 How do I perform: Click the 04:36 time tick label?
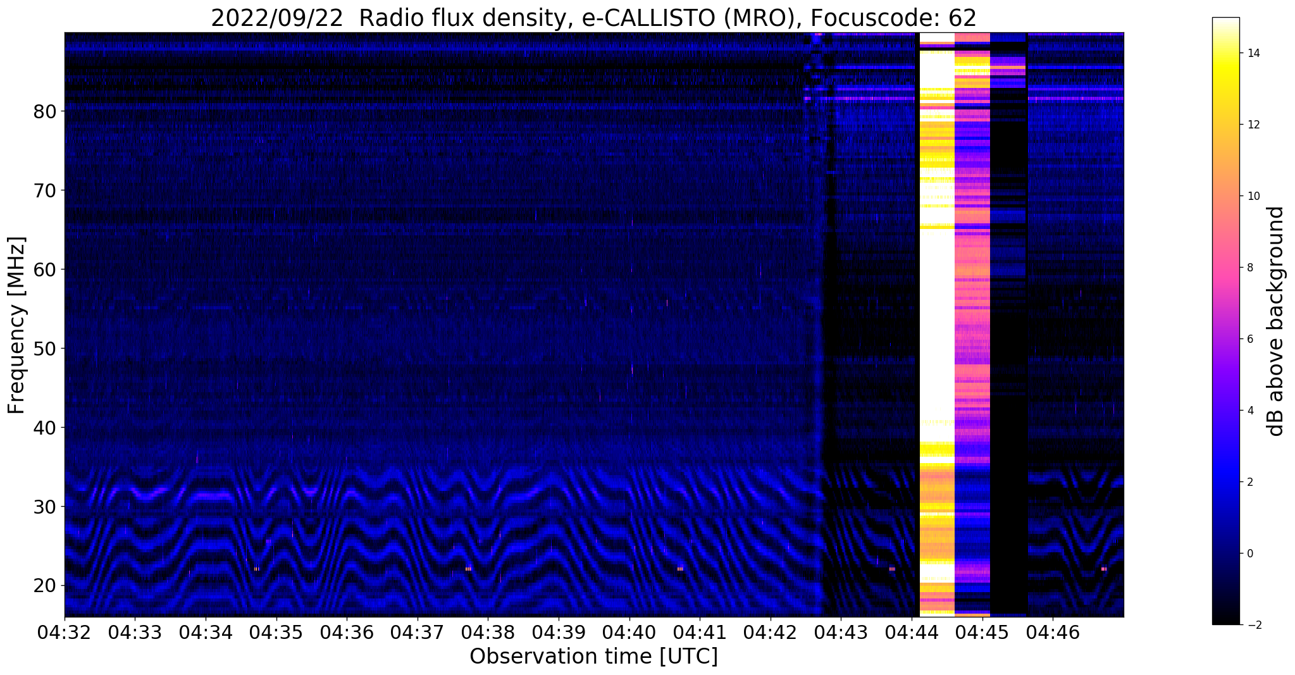pos(347,632)
